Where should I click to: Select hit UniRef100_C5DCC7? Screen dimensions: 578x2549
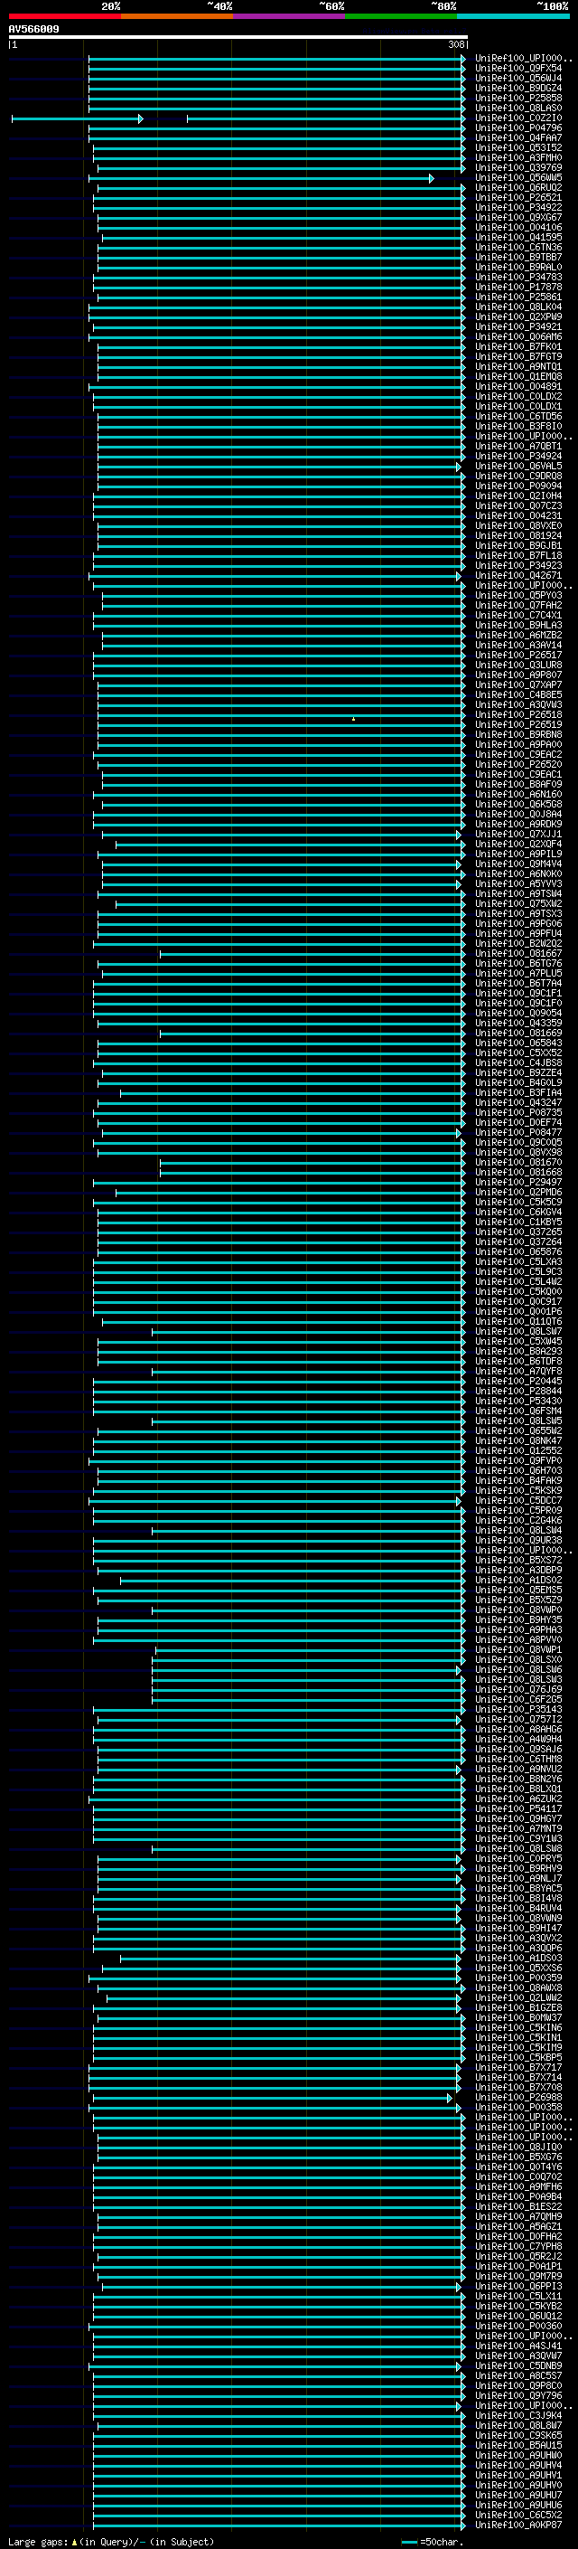(518, 1501)
